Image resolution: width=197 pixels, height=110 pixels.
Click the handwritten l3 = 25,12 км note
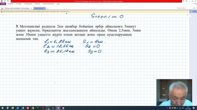pyautogui.click(x=59, y=51)
